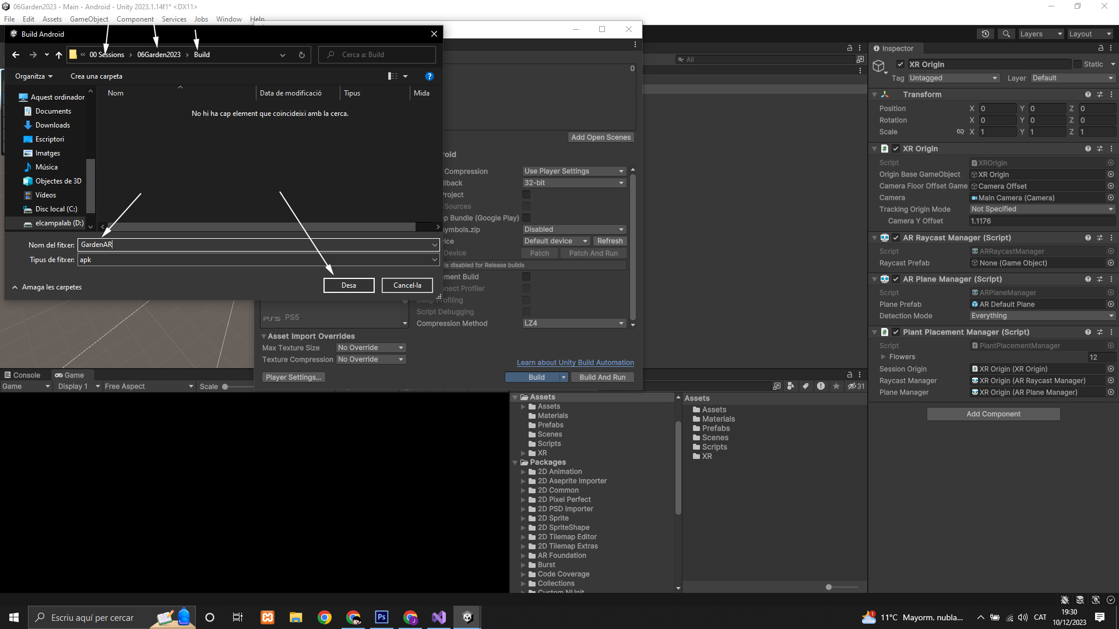The width and height of the screenshot is (1119, 629).
Task: Uncheck XR Origin active checkbox
Action: (900, 65)
